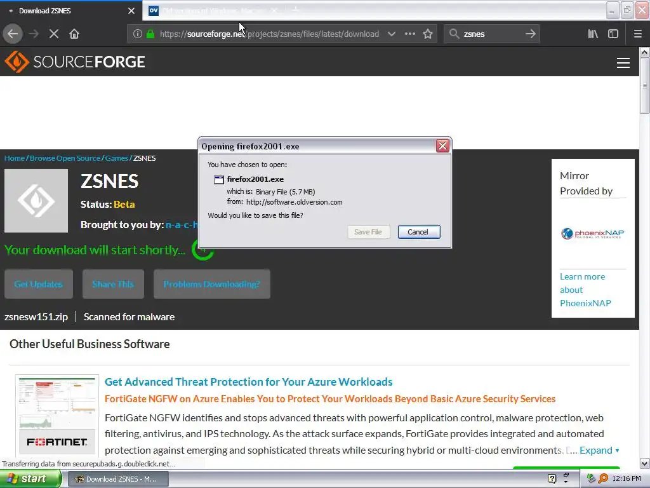Click the Get Updates button

point(39,284)
